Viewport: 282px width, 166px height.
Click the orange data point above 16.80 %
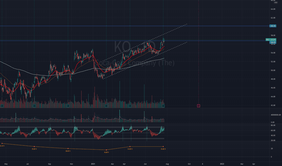pyautogui.click(x=106, y=150)
